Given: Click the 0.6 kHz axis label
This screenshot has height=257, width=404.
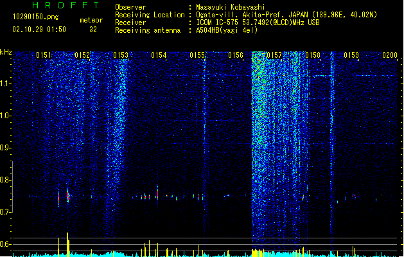Looking at the screenshot, I should 6,244.
